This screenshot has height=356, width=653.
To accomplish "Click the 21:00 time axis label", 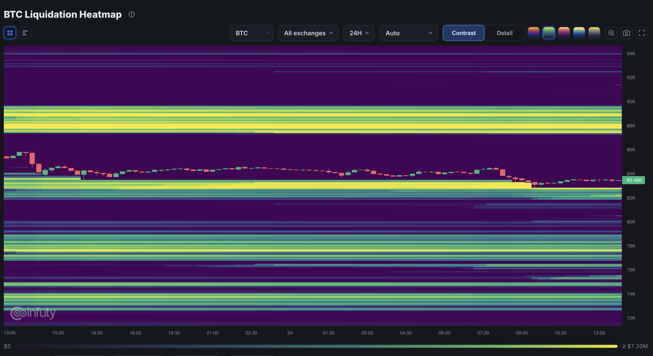I will (x=212, y=333).
